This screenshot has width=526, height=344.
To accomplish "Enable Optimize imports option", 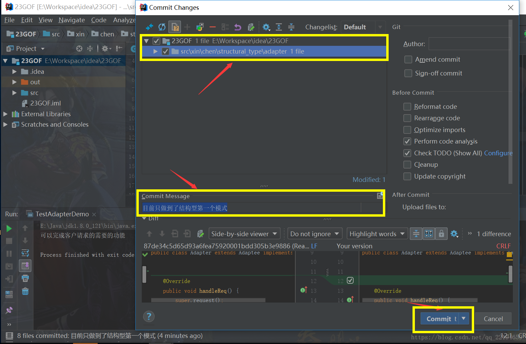I will click(x=407, y=130).
